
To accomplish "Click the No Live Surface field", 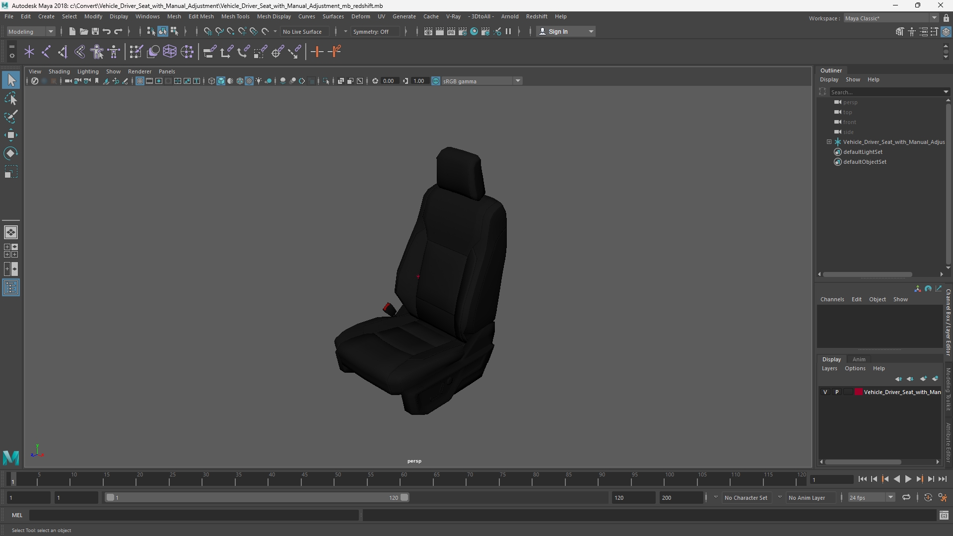I will coord(304,31).
